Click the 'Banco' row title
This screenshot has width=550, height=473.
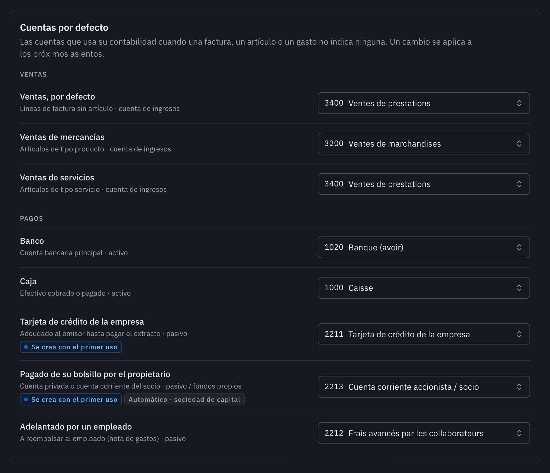[x=32, y=241]
